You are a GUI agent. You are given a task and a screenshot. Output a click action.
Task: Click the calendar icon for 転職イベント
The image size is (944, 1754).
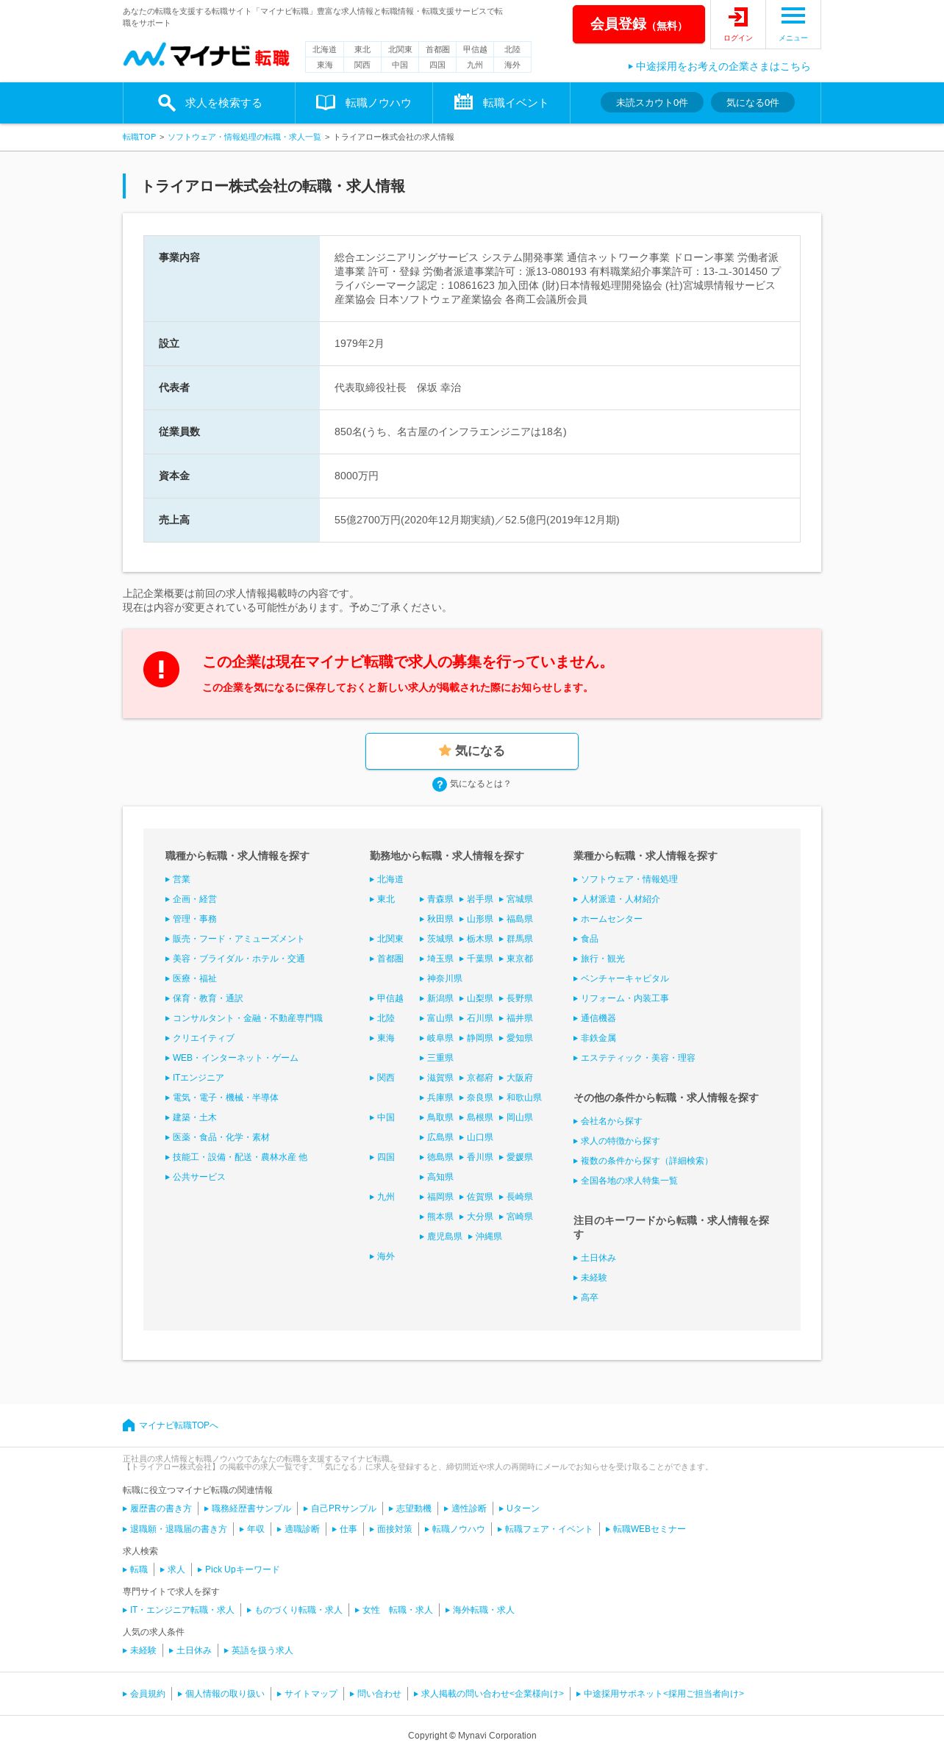463,102
